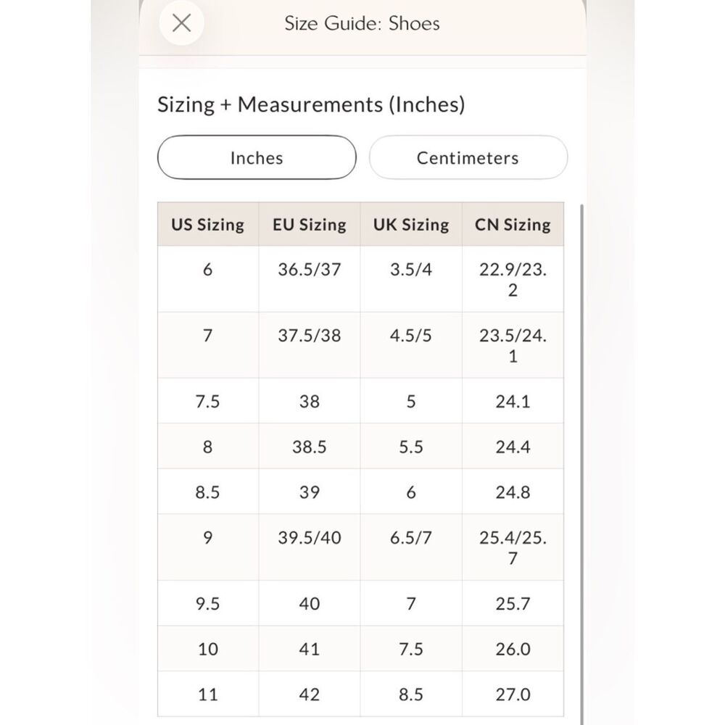The width and height of the screenshot is (725, 725).
Task: Click EU size 37.5/38 cell
Action: tap(310, 345)
